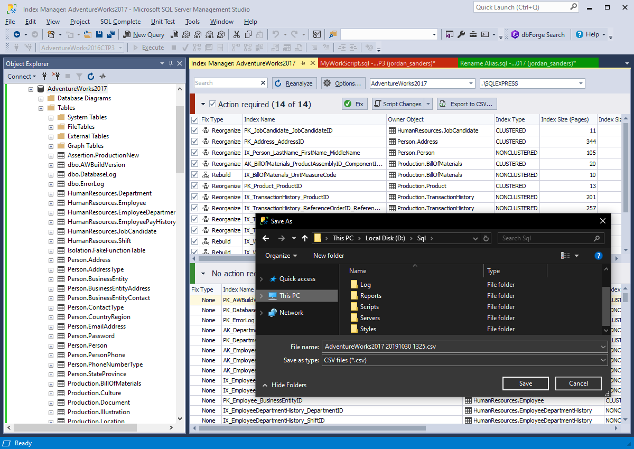Uncheck the Action required group checkbox
This screenshot has width=634, height=449.
[212, 104]
